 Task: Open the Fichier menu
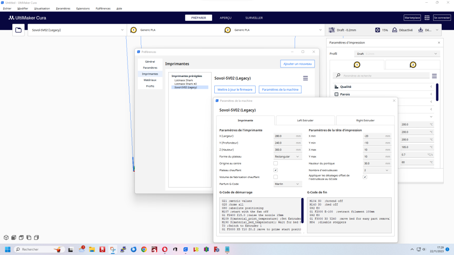point(7,9)
